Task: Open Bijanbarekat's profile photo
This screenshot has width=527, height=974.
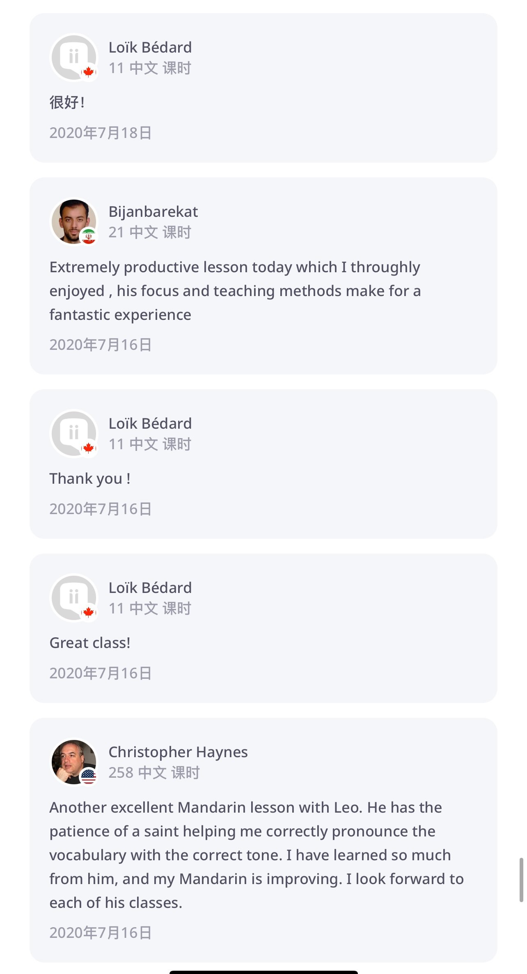Action: point(73,221)
